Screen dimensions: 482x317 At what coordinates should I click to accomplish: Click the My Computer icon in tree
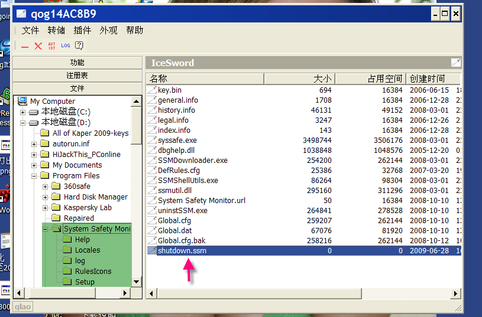(22, 101)
